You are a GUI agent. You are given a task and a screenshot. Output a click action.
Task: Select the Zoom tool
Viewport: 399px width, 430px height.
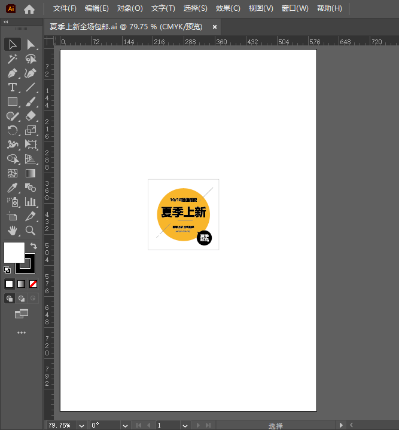tap(31, 231)
